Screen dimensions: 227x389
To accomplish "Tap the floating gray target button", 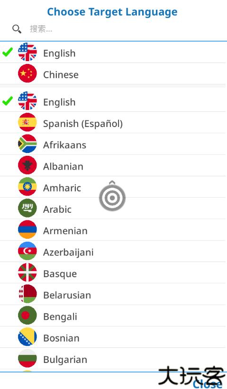I will [112, 197].
